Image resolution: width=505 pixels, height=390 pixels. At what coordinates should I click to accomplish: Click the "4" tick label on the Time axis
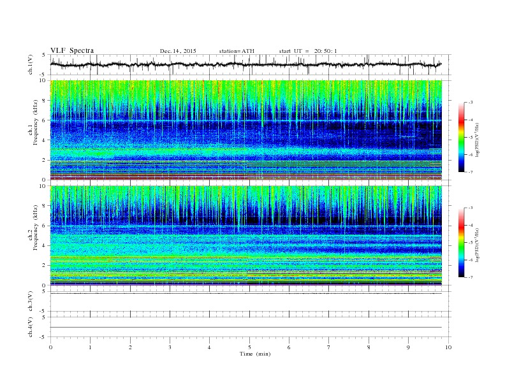[x=209, y=347]
